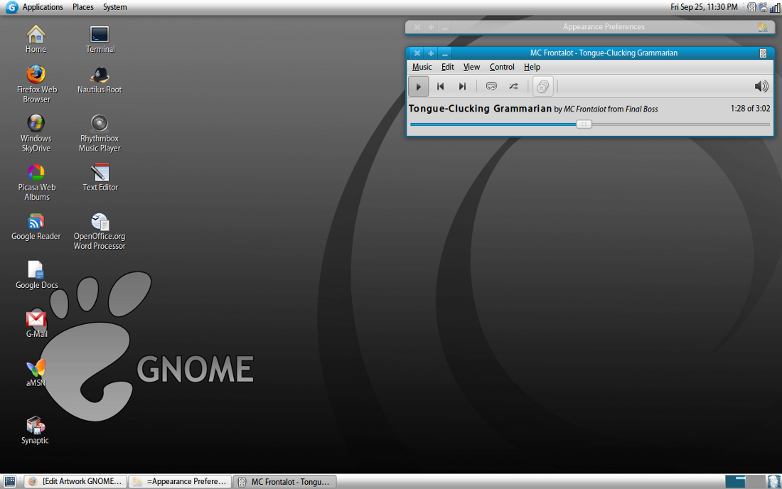The height and width of the screenshot is (489, 782).
Task: Click the 'Tongue-Clucking Grammarian' song title text
Action: pos(481,108)
